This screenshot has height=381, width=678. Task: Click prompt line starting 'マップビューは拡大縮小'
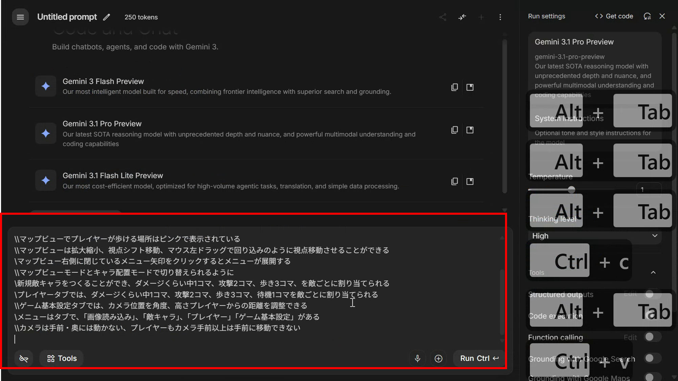(202, 250)
